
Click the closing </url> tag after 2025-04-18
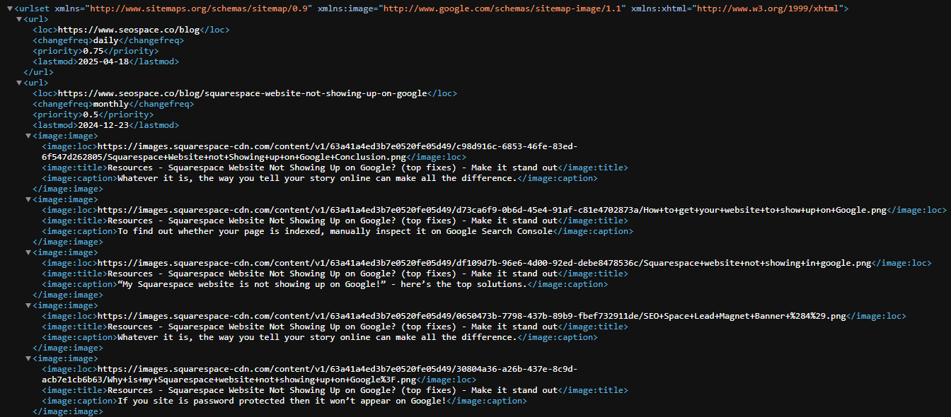coord(38,72)
